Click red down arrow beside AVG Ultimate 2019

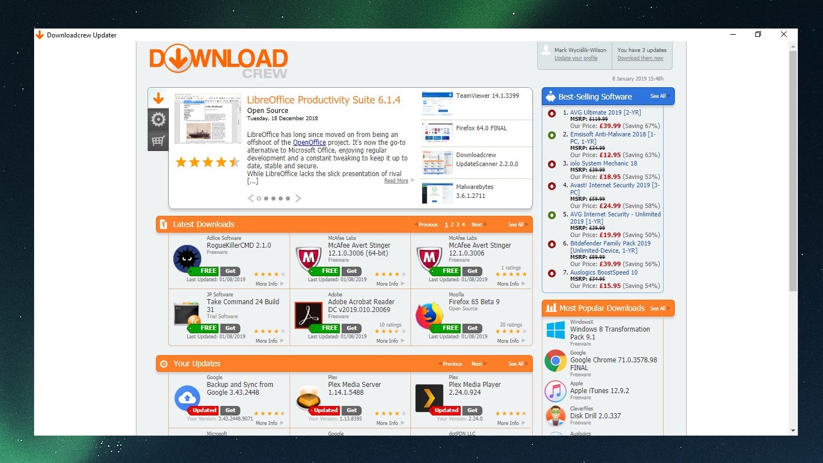click(x=552, y=113)
